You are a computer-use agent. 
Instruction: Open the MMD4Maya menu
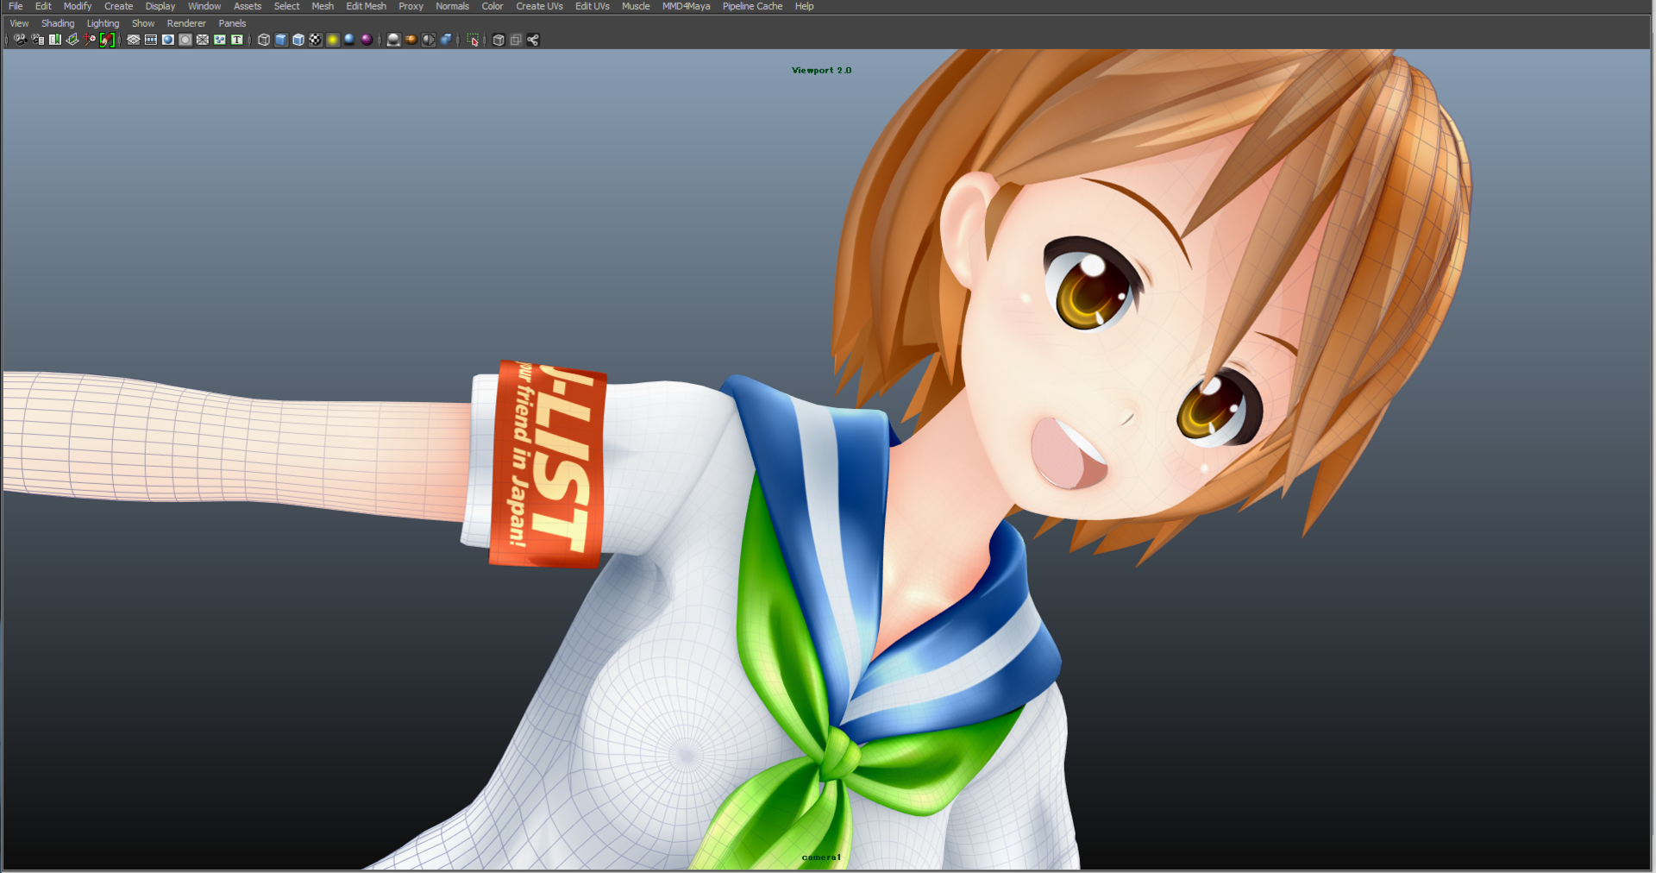686,6
